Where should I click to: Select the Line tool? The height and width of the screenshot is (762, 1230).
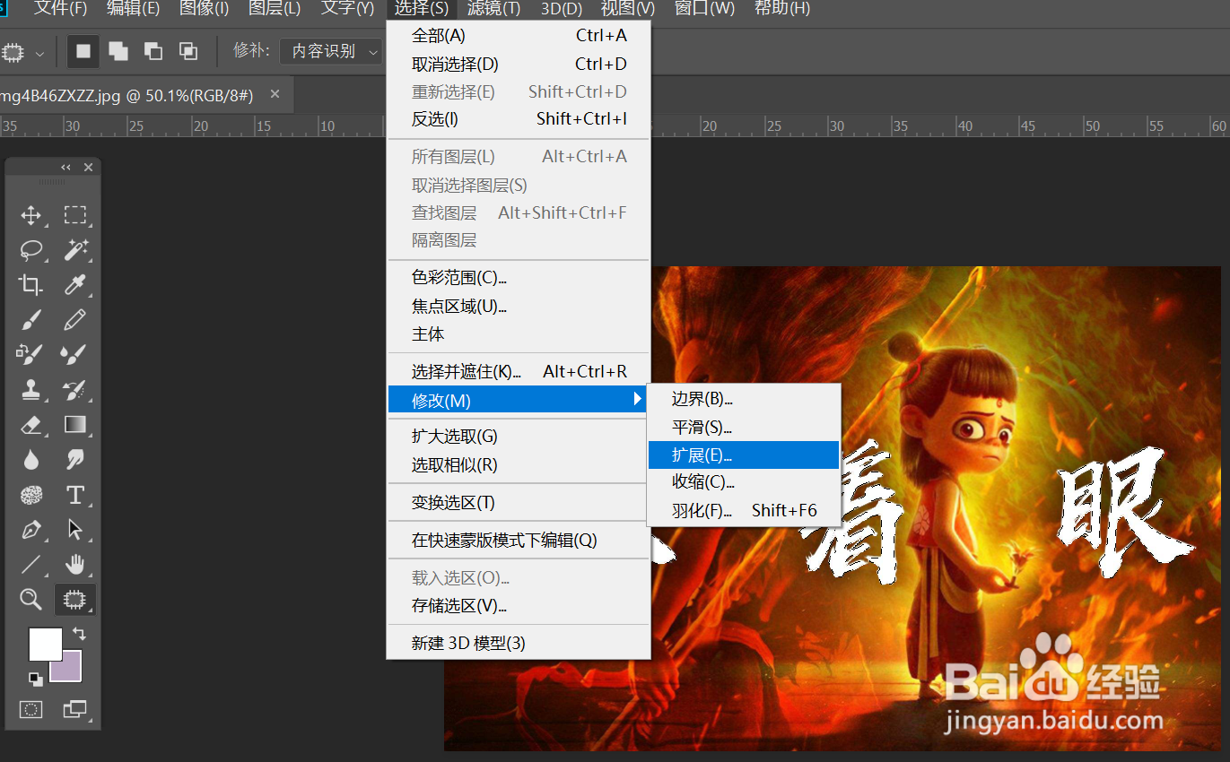[31, 565]
